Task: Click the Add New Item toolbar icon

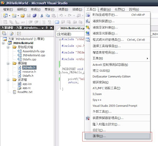Action: pyautogui.click(x=14, y=16)
